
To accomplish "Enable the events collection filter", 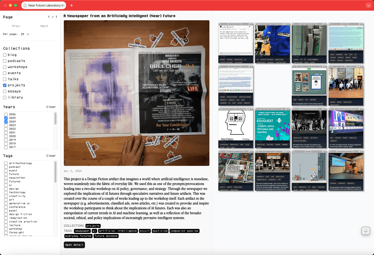I will pyautogui.click(x=5, y=73).
